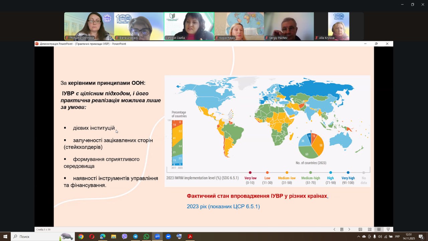Open the Windows Start menu

click(5, 237)
